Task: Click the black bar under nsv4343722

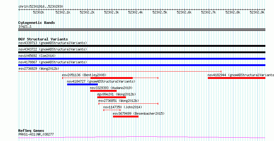Action: pos(142,52)
